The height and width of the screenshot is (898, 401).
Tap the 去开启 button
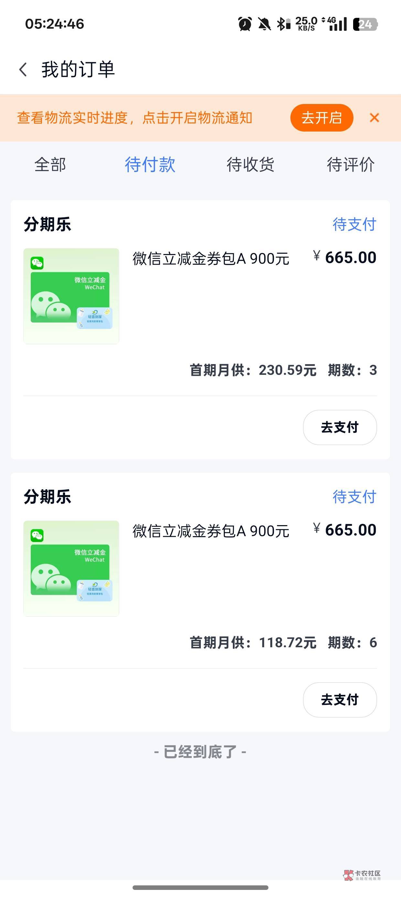tap(322, 118)
